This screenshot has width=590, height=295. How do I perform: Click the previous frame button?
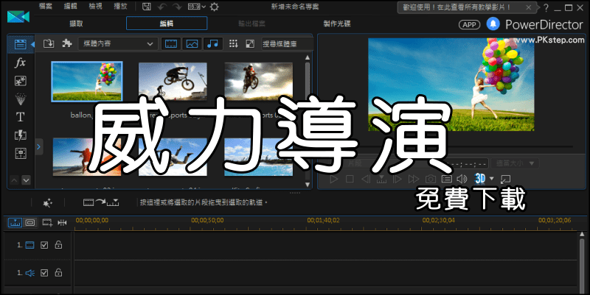tap(365, 179)
